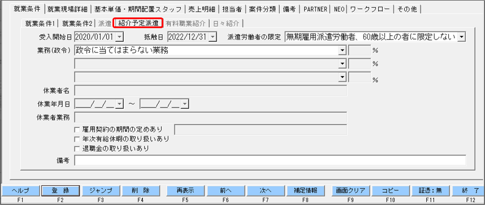Expand third 業務 dropdown arrow
Viewport: 485px width, 205px height.
pyautogui.click(x=342, y=77)
